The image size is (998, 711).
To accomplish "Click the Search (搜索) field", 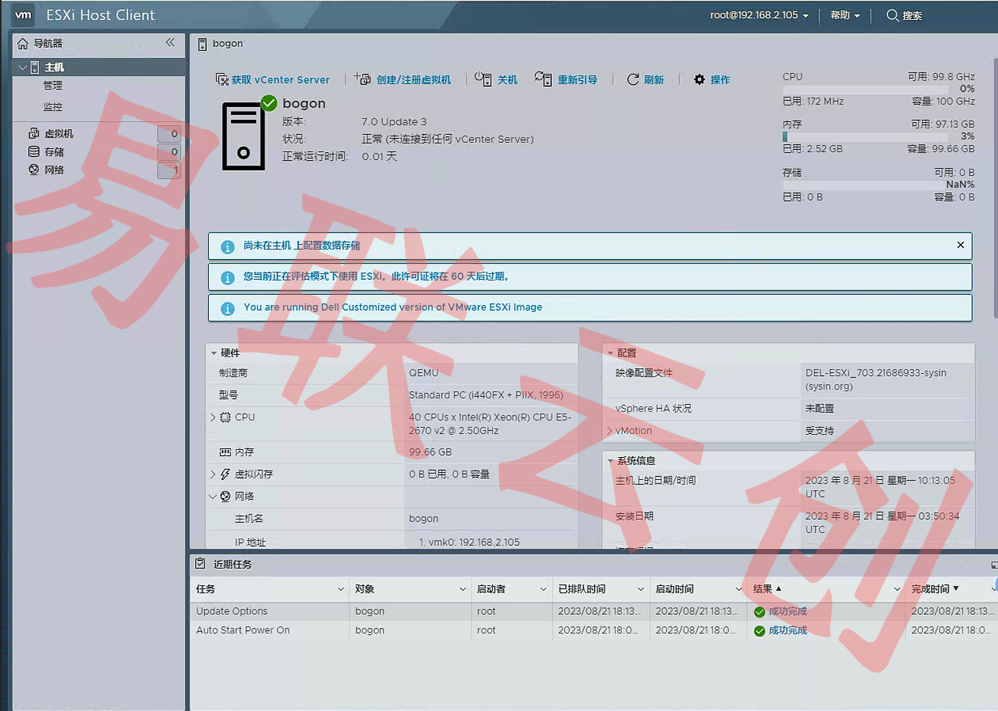I will pyautogui.click(x=913, y=16).
